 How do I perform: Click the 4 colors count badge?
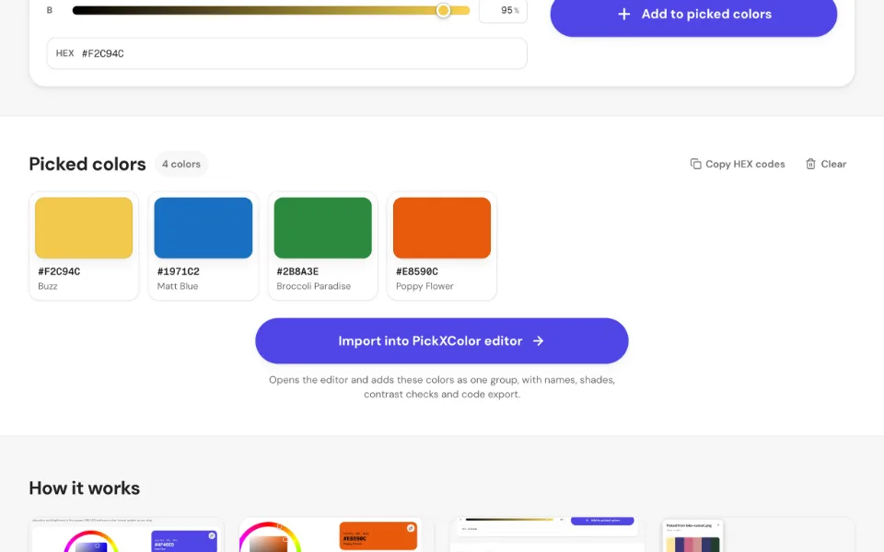181,164
